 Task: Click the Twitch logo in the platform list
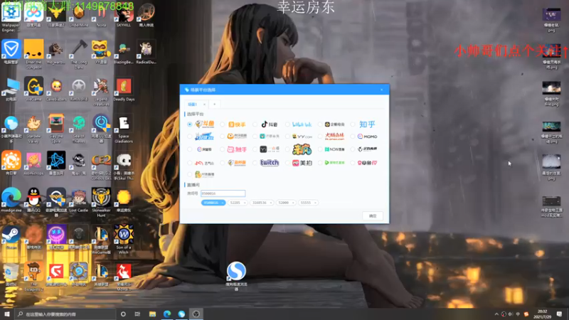(x=270, y=163)
